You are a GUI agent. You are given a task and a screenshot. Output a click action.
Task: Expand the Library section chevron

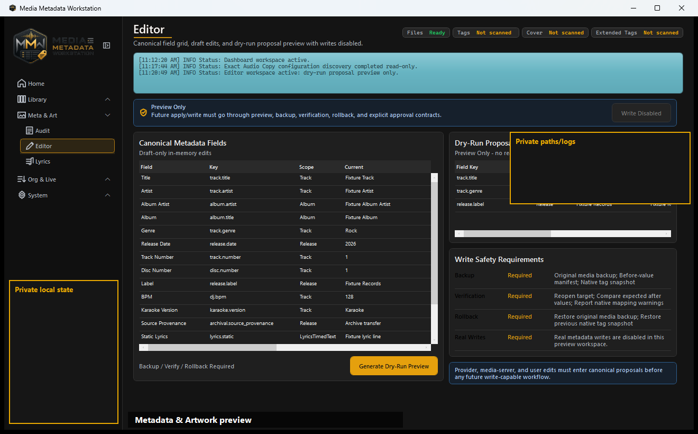tap(108, 100)
